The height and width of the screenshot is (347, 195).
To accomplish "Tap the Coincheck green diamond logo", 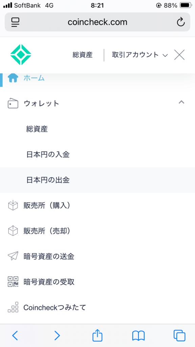I will (x=21, y=55).
